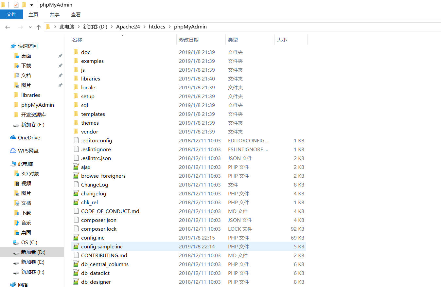Click the config.inc PHP file icon
Viewport: 441px width, 287px height.
coord(76,238)
